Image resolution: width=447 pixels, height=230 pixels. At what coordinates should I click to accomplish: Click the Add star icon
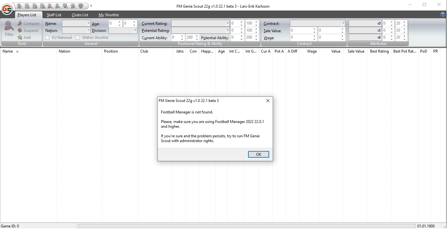[20, 38]
